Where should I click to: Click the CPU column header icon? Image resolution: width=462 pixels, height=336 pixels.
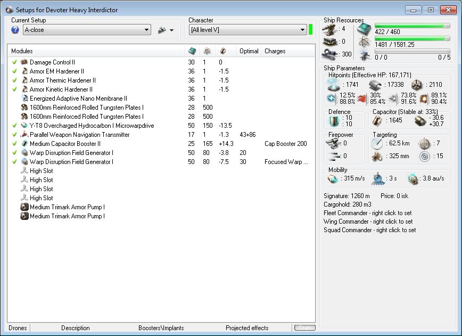tap(192, 51)
